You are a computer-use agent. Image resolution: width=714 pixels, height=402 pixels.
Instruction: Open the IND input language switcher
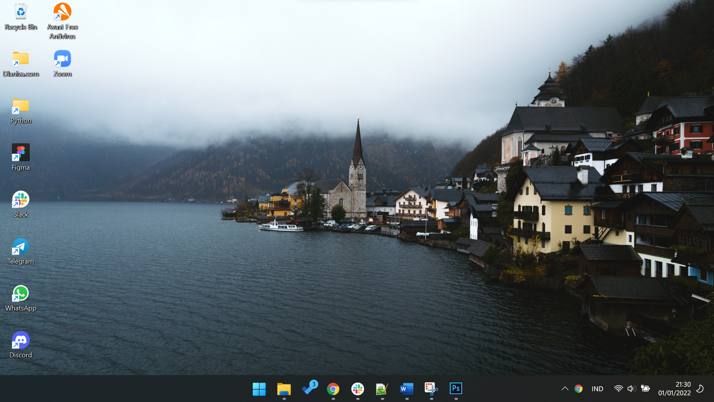(597, 389)
